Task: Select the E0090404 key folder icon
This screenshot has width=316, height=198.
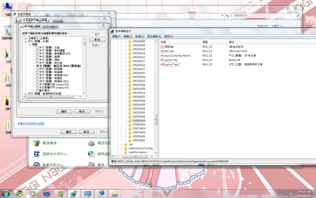Action: pos(130,124)
